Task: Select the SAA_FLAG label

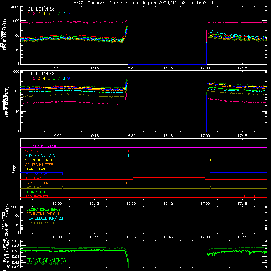Action: [33, 178]
